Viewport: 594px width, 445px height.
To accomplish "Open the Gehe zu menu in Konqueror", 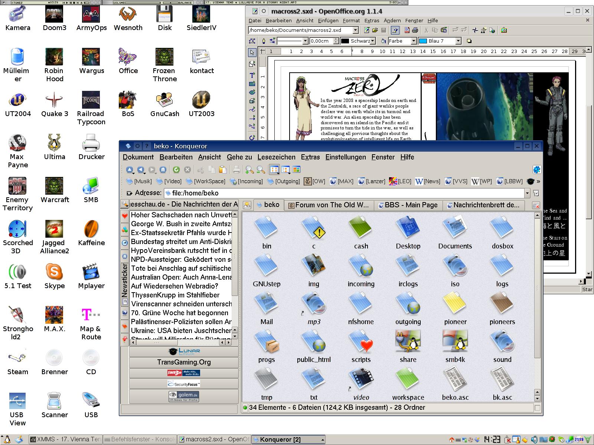I will pos(239,157).
